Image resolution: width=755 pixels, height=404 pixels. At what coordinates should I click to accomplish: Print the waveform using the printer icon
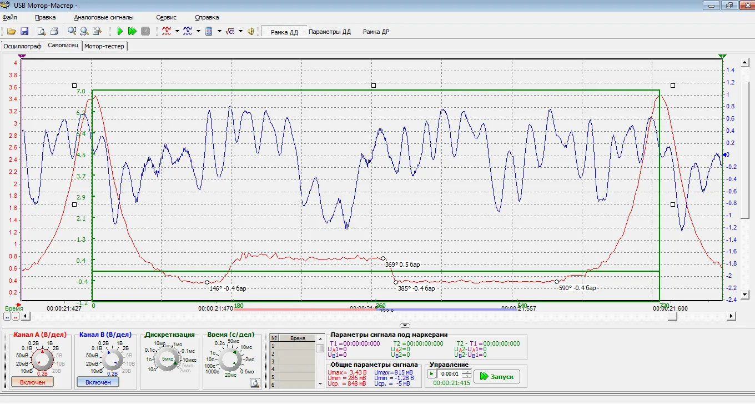coord(54,32)
